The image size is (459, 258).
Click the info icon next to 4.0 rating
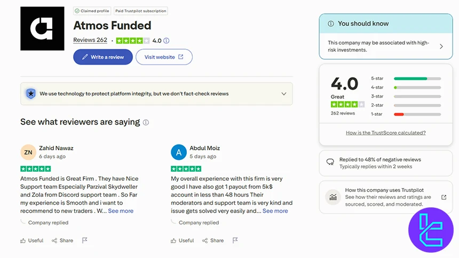coord(167,41)
